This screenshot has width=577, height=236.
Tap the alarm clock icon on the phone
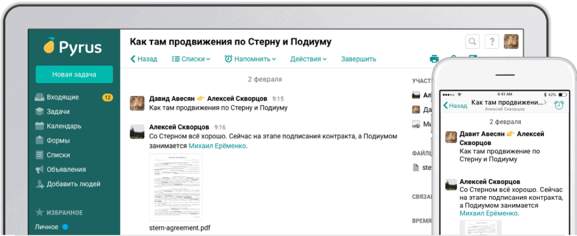(558, 105)
